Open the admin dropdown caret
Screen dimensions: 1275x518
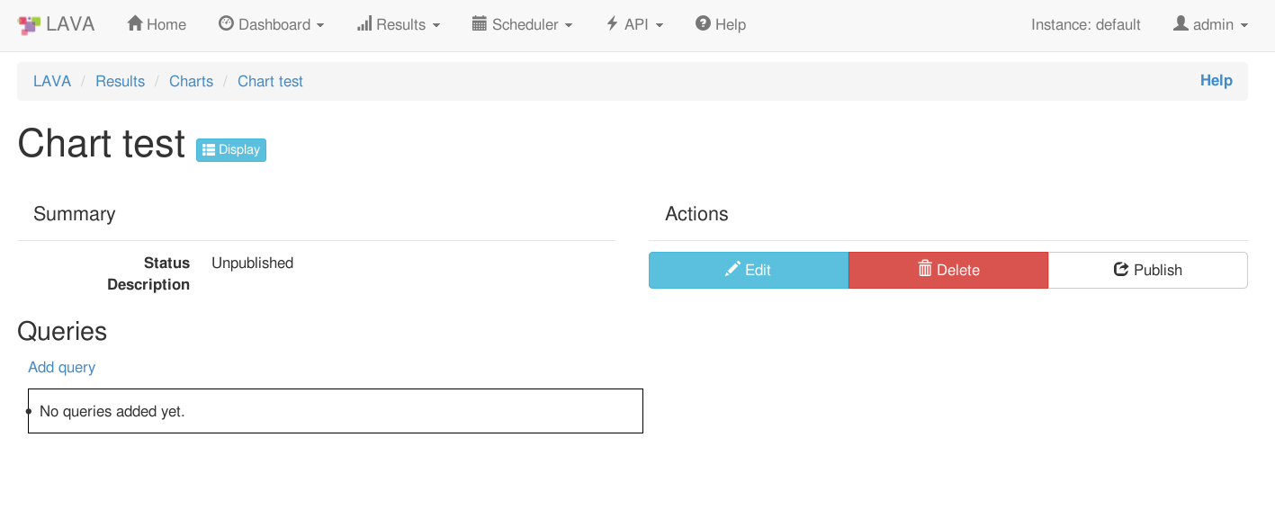(1244, 26)
